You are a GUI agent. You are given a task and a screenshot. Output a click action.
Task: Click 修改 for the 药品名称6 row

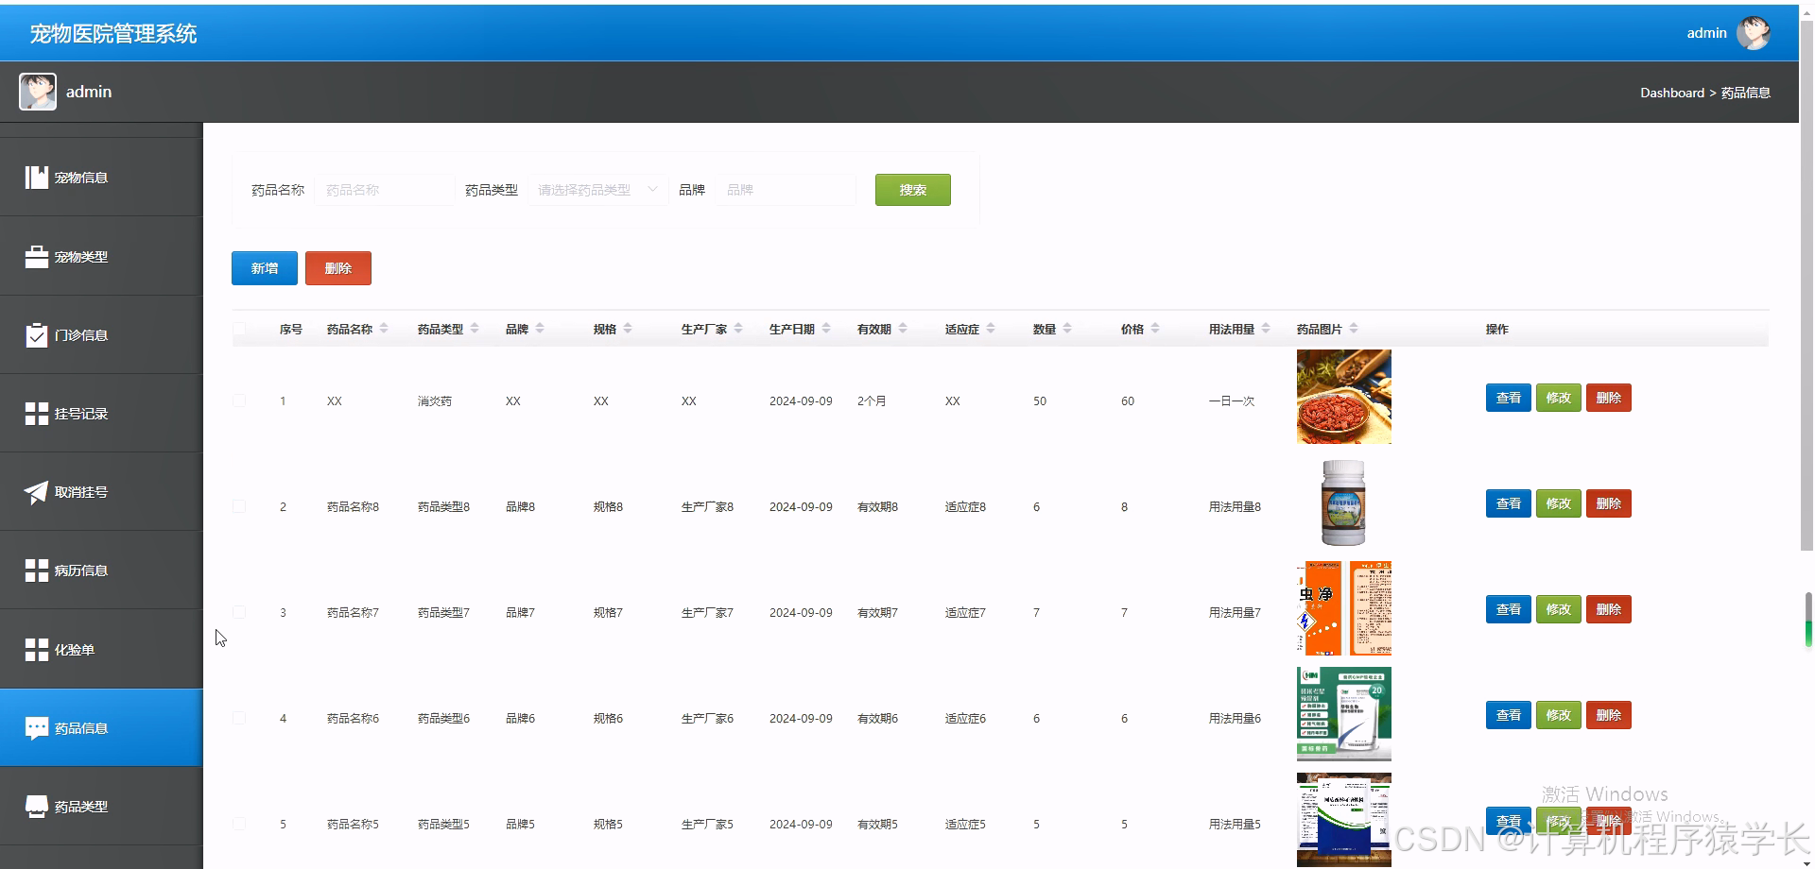pos(1559,715)
